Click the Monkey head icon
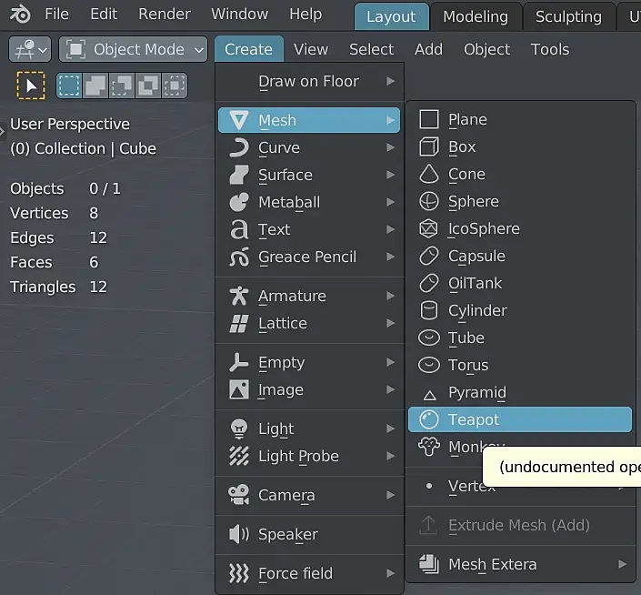Screen dimensions: 641x595 (429, 447)
